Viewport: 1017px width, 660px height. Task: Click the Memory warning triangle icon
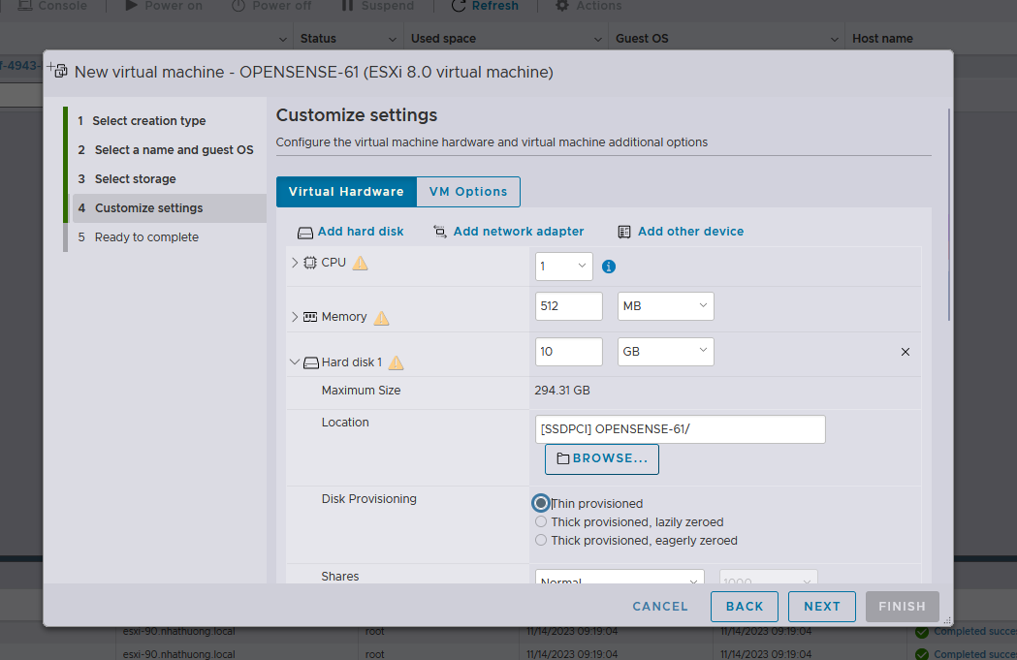[x=381, y=318]
